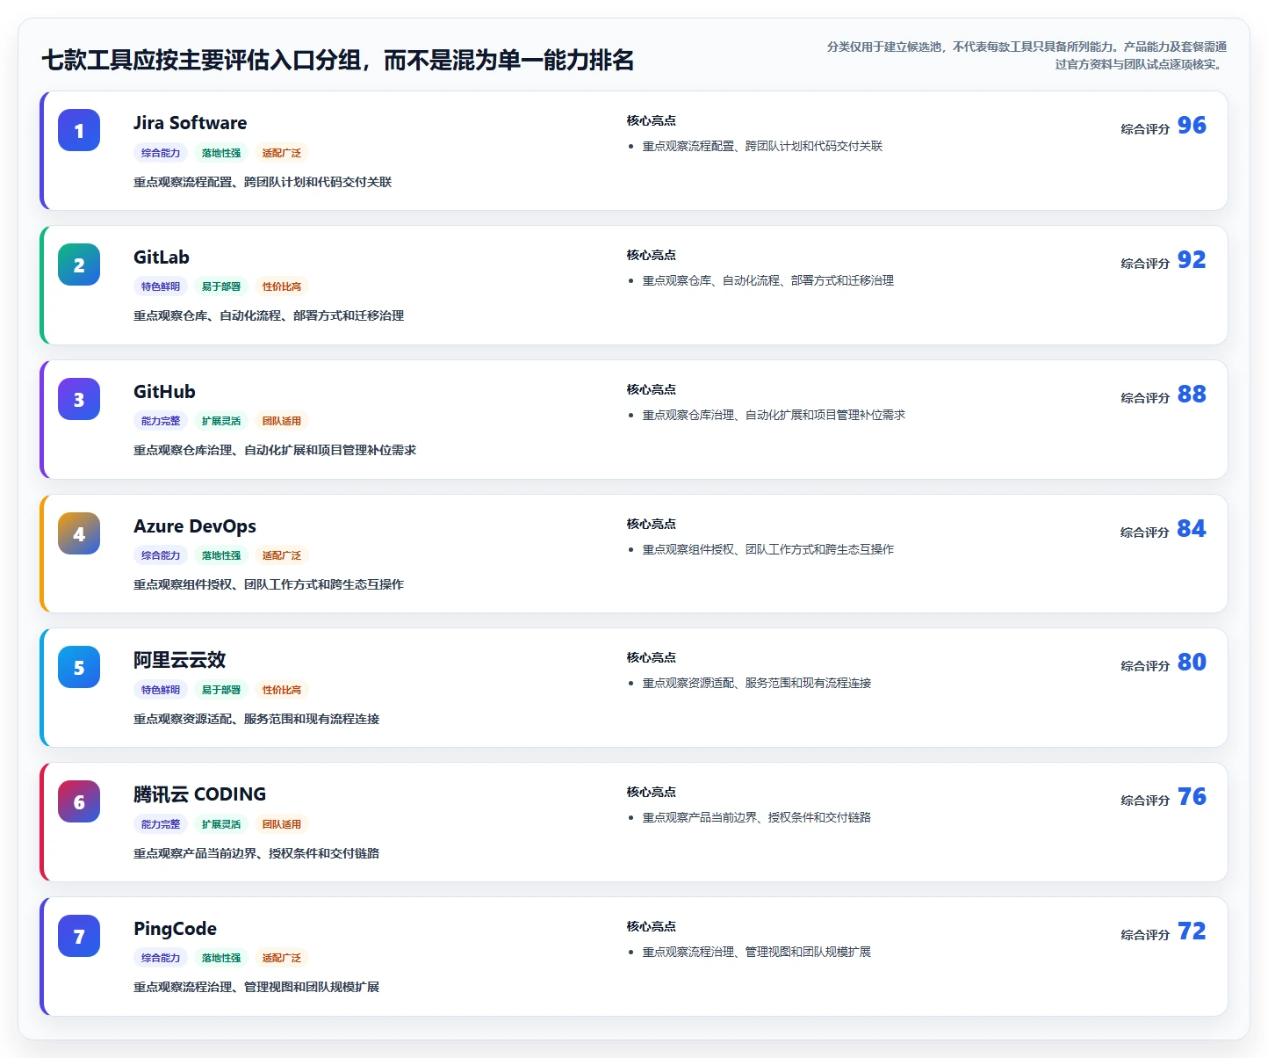
Task: Click PingCode bulleted highlight 重点观察流程治理
Action: (757, 952)
